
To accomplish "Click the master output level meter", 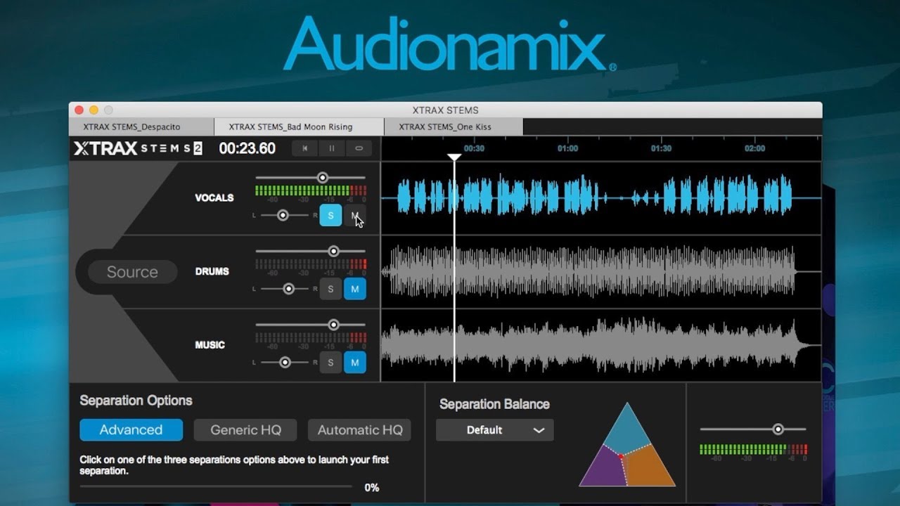I will point(754,449).
